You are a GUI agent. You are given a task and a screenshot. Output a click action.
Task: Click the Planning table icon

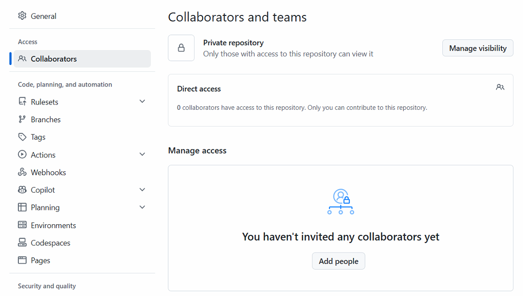point(22,207)
